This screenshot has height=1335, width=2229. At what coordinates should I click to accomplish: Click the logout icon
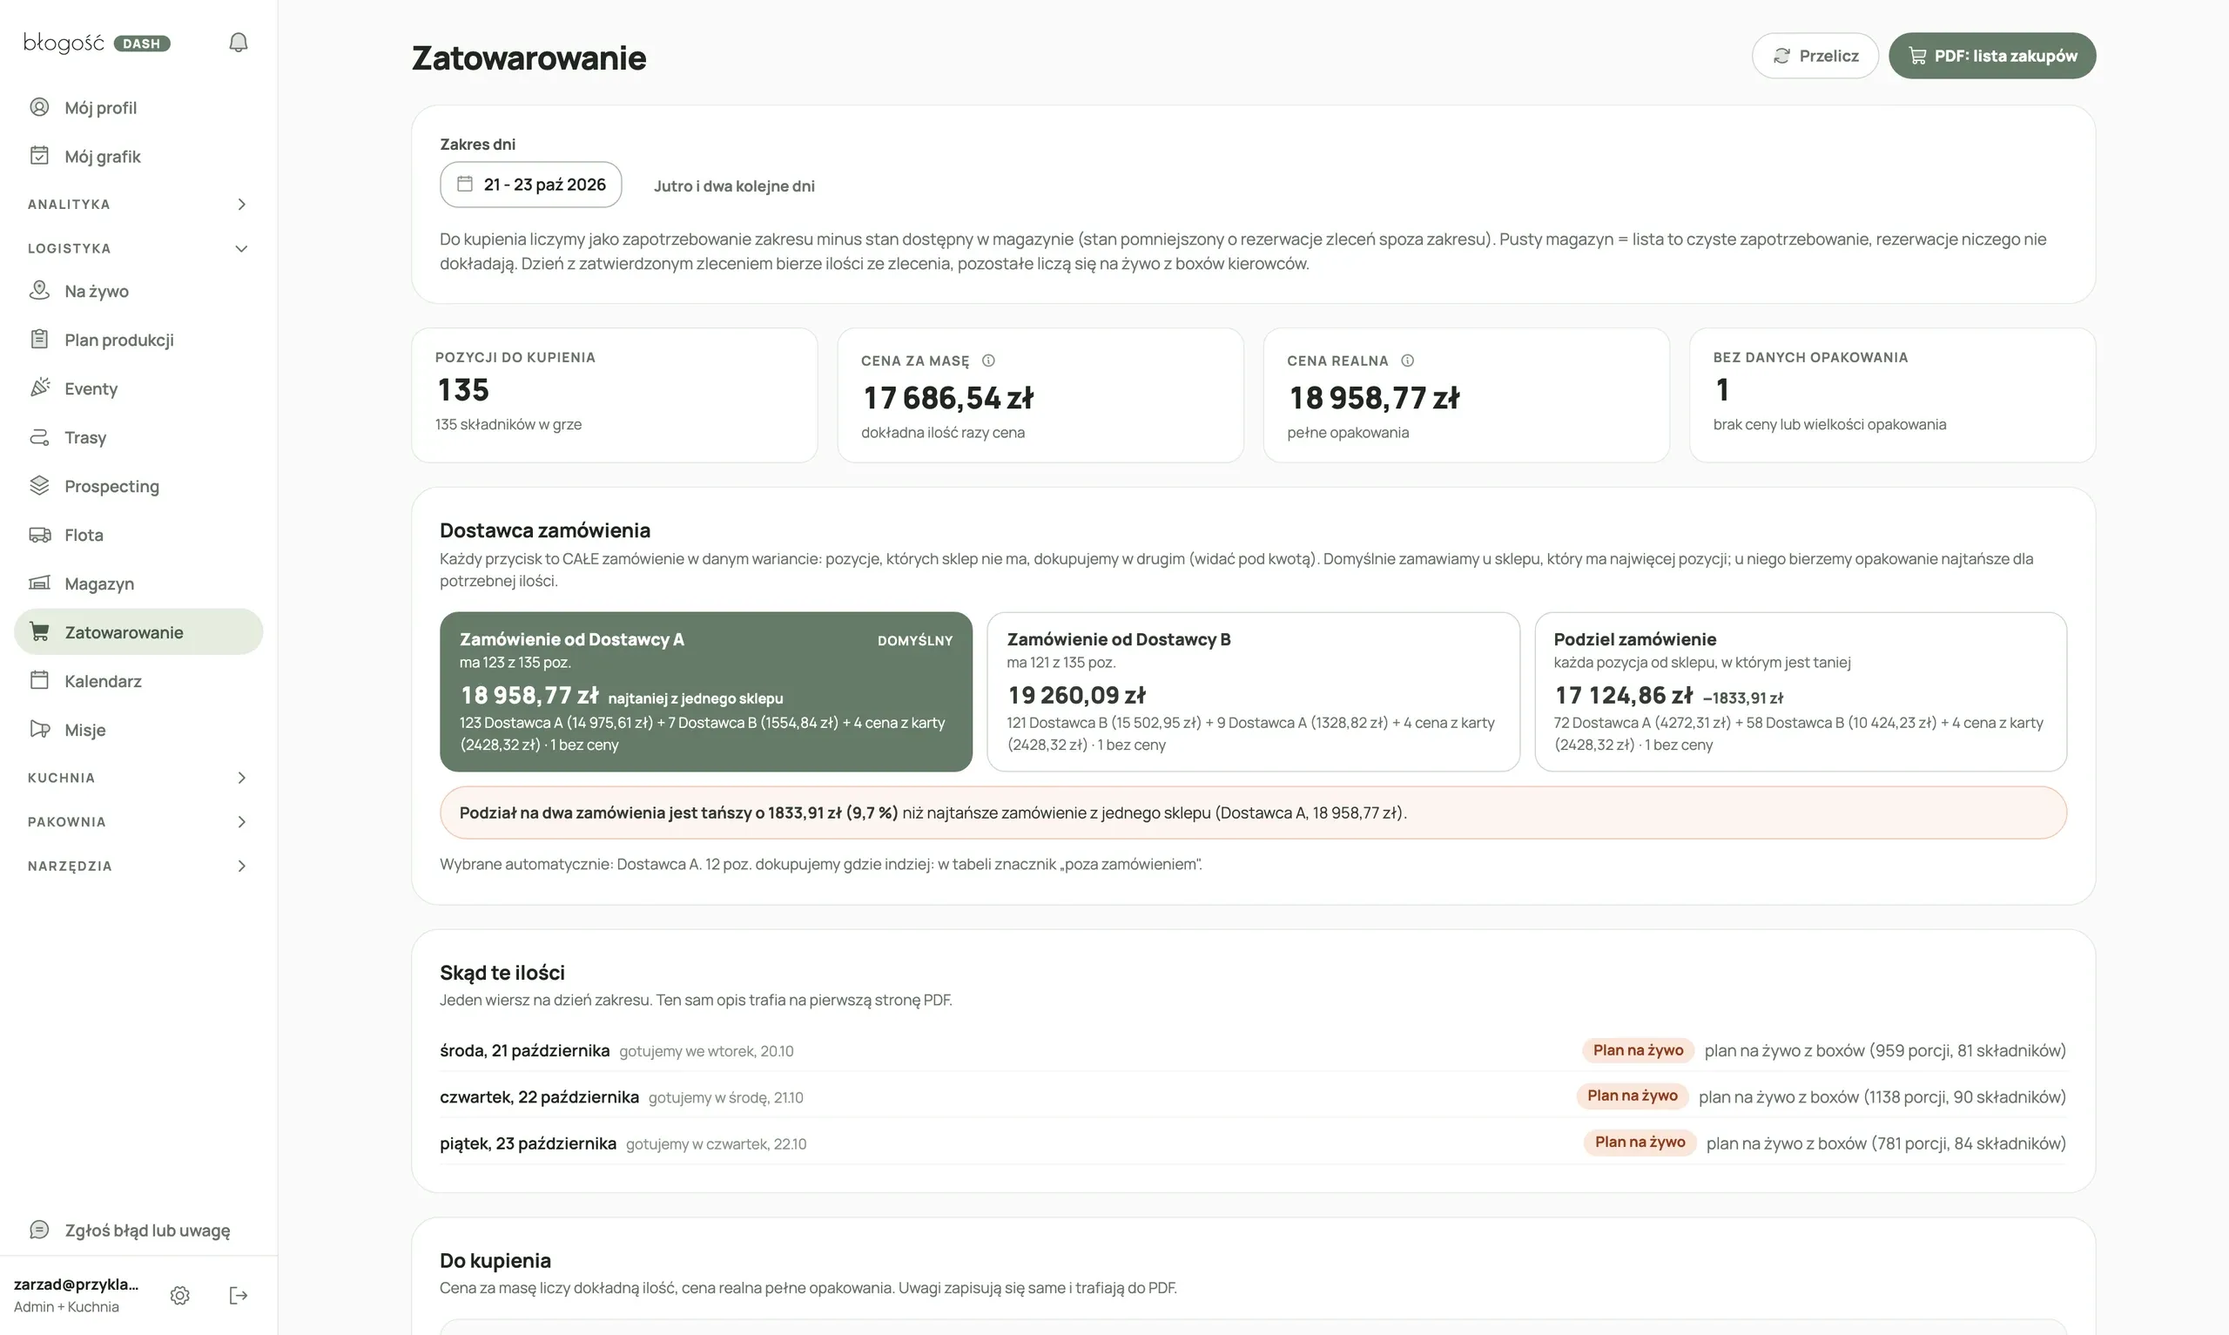[x=239, y=1296]
